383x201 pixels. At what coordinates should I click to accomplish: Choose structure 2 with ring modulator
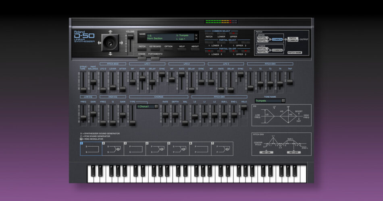[x=112, y=149]
